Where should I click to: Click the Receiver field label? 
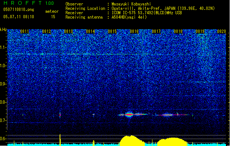pyautogui.click(x=74, y=13)
